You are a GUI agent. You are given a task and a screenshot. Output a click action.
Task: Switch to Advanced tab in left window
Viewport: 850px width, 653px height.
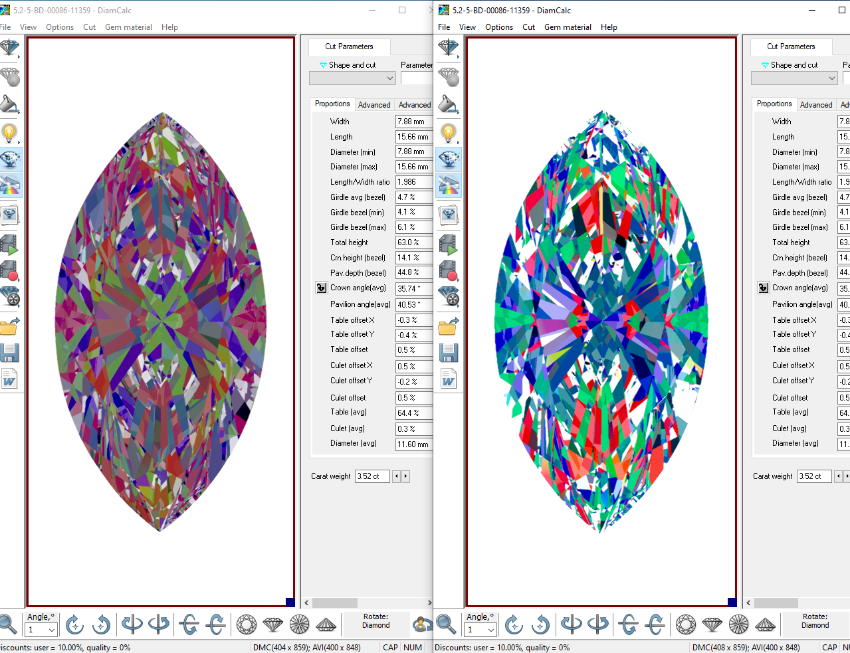click(x=374, y=105)
